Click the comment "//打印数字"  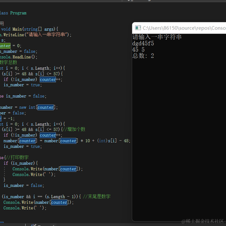click(17, 157)
